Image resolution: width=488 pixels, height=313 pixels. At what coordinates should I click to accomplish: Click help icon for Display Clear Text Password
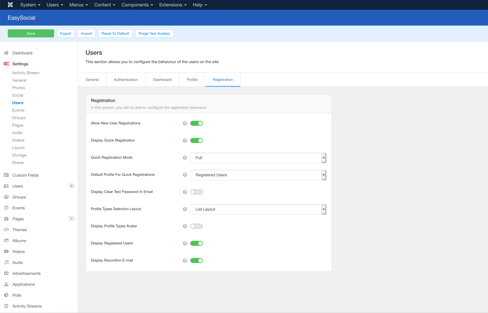click(x=185, y=192)
